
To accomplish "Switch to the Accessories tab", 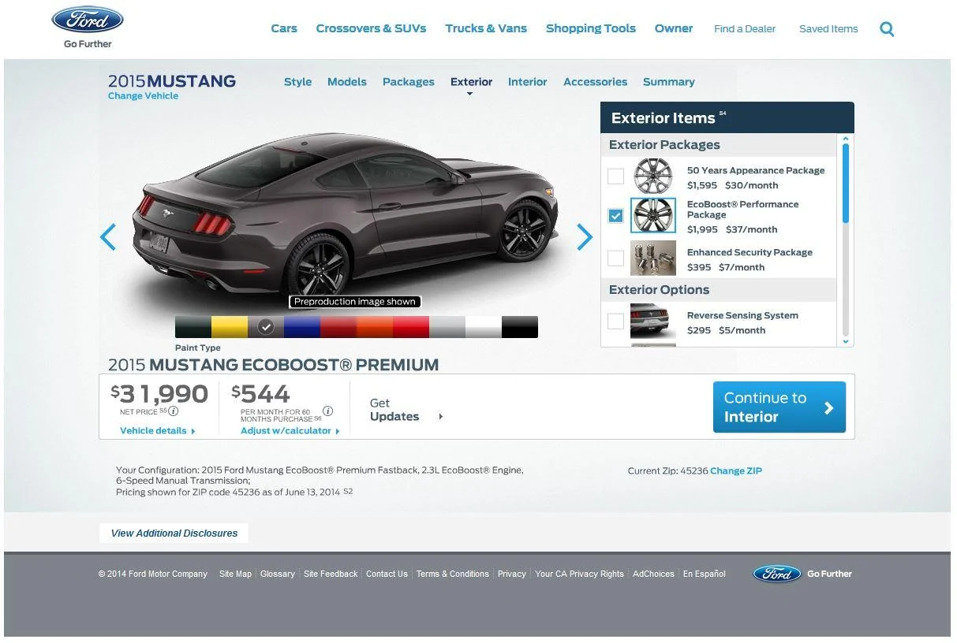I will (595, 82).
